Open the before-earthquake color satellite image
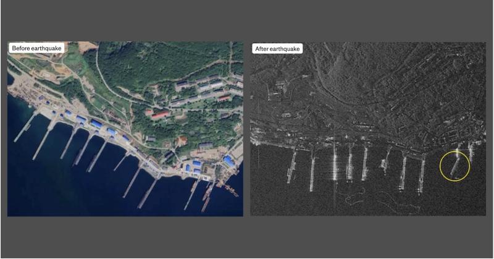Image resolution: width=494 pixels, height=259 pixels. (x=125, y=129)
